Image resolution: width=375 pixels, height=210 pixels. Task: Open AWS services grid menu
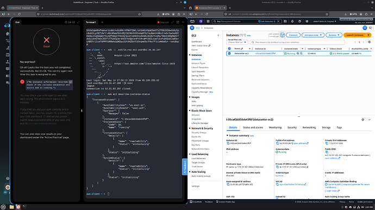coord(208,21)
